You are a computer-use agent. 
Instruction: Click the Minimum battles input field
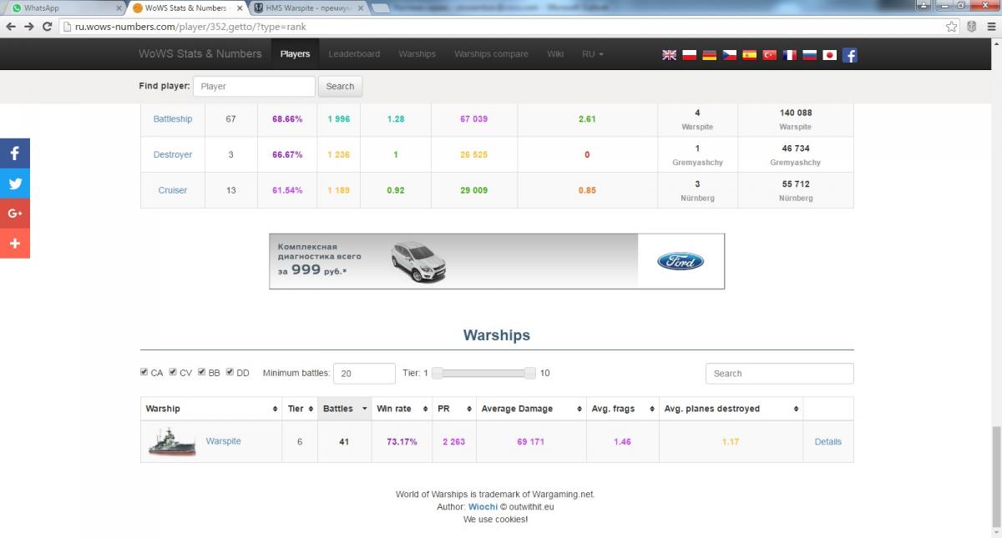click(x=364, y=373)
